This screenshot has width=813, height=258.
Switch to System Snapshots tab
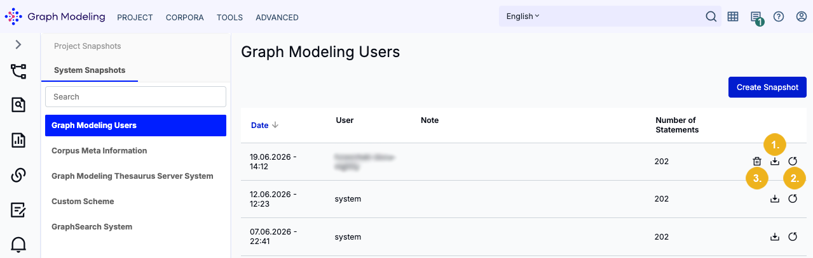point(90,70)
